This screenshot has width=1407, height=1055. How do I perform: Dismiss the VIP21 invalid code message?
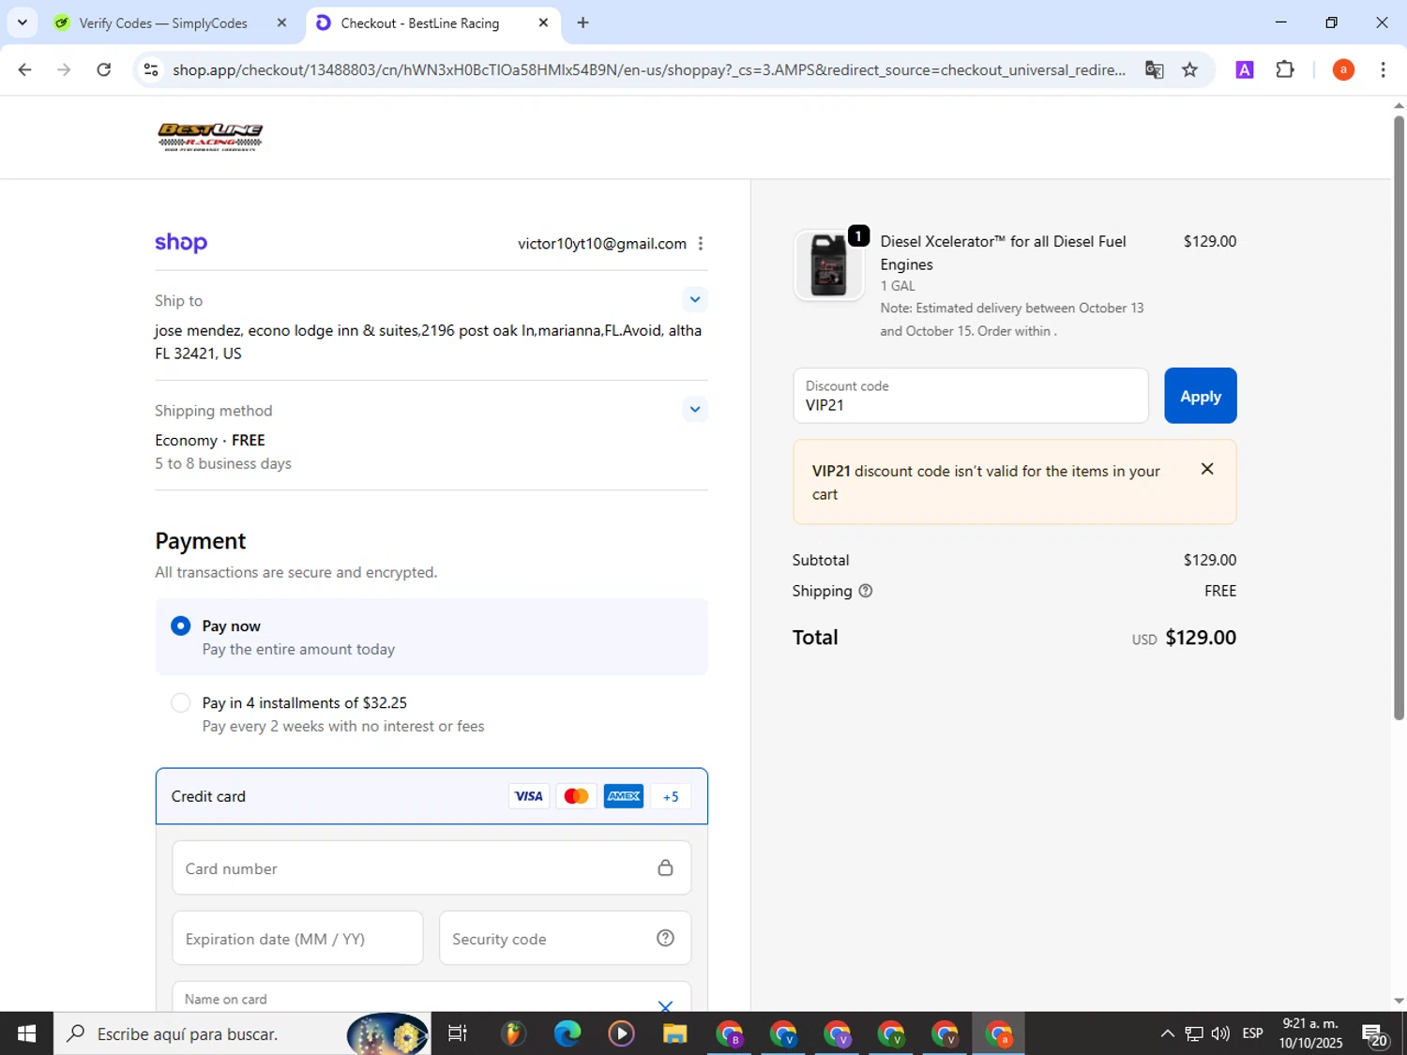pyautogui.click(x=1207, y=469)
